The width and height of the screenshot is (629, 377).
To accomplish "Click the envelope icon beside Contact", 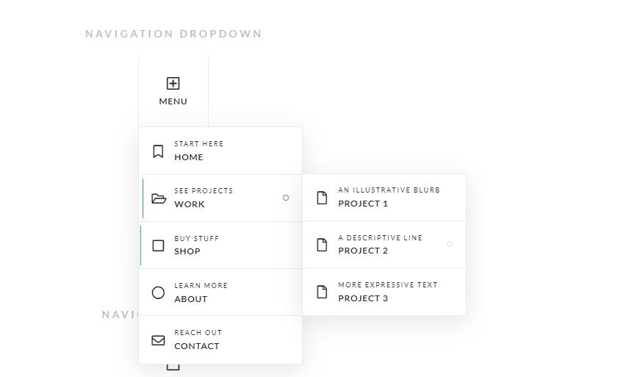I will (x=158, y=340).
